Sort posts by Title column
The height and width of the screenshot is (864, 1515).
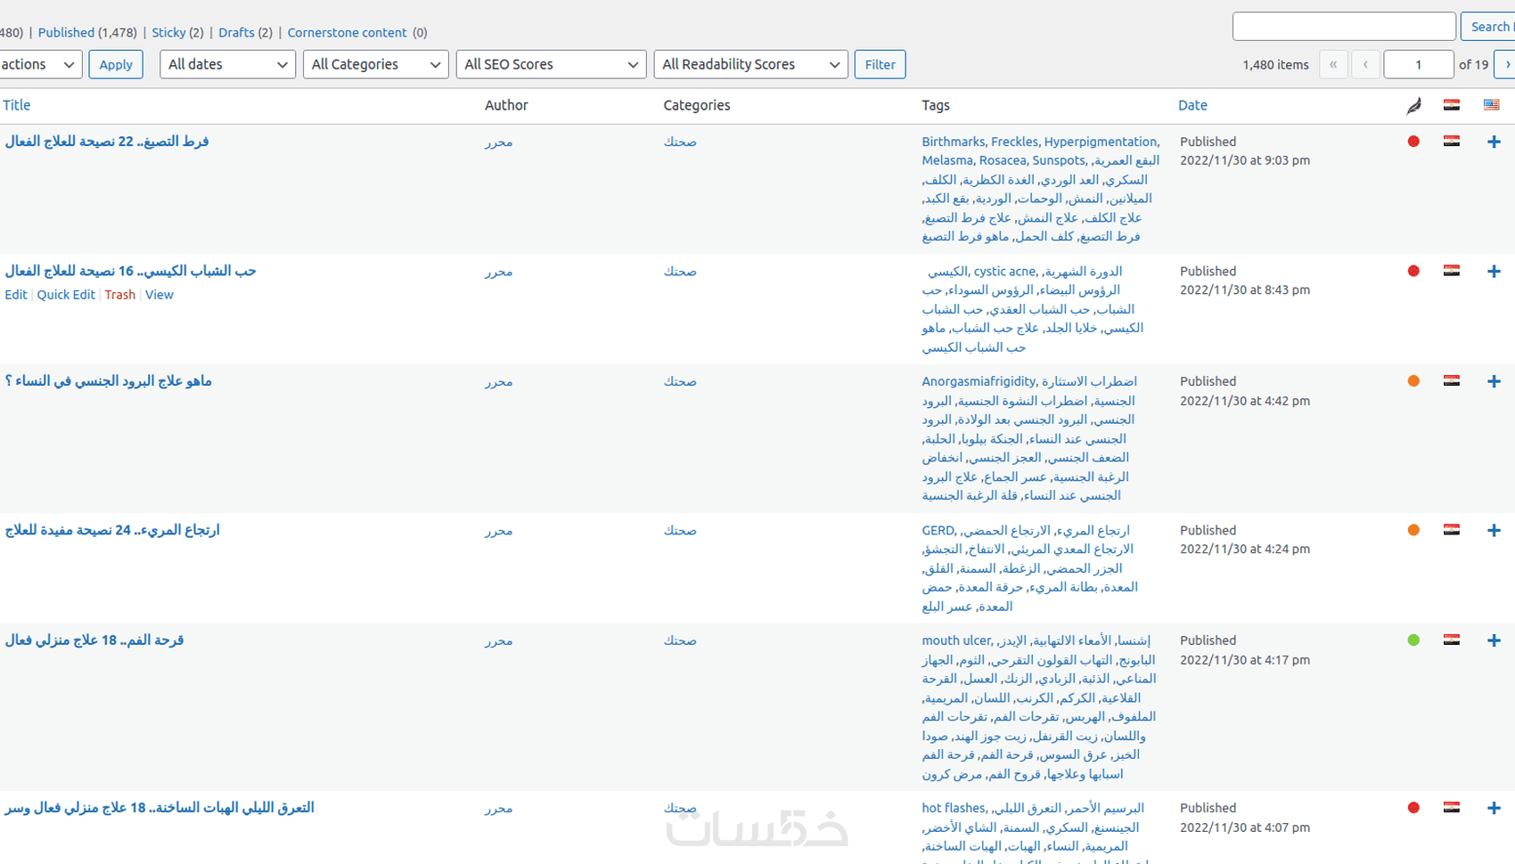17,105
